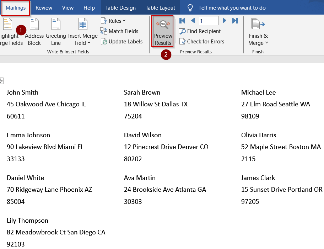Click the Match Fields button

coord(119,31)
